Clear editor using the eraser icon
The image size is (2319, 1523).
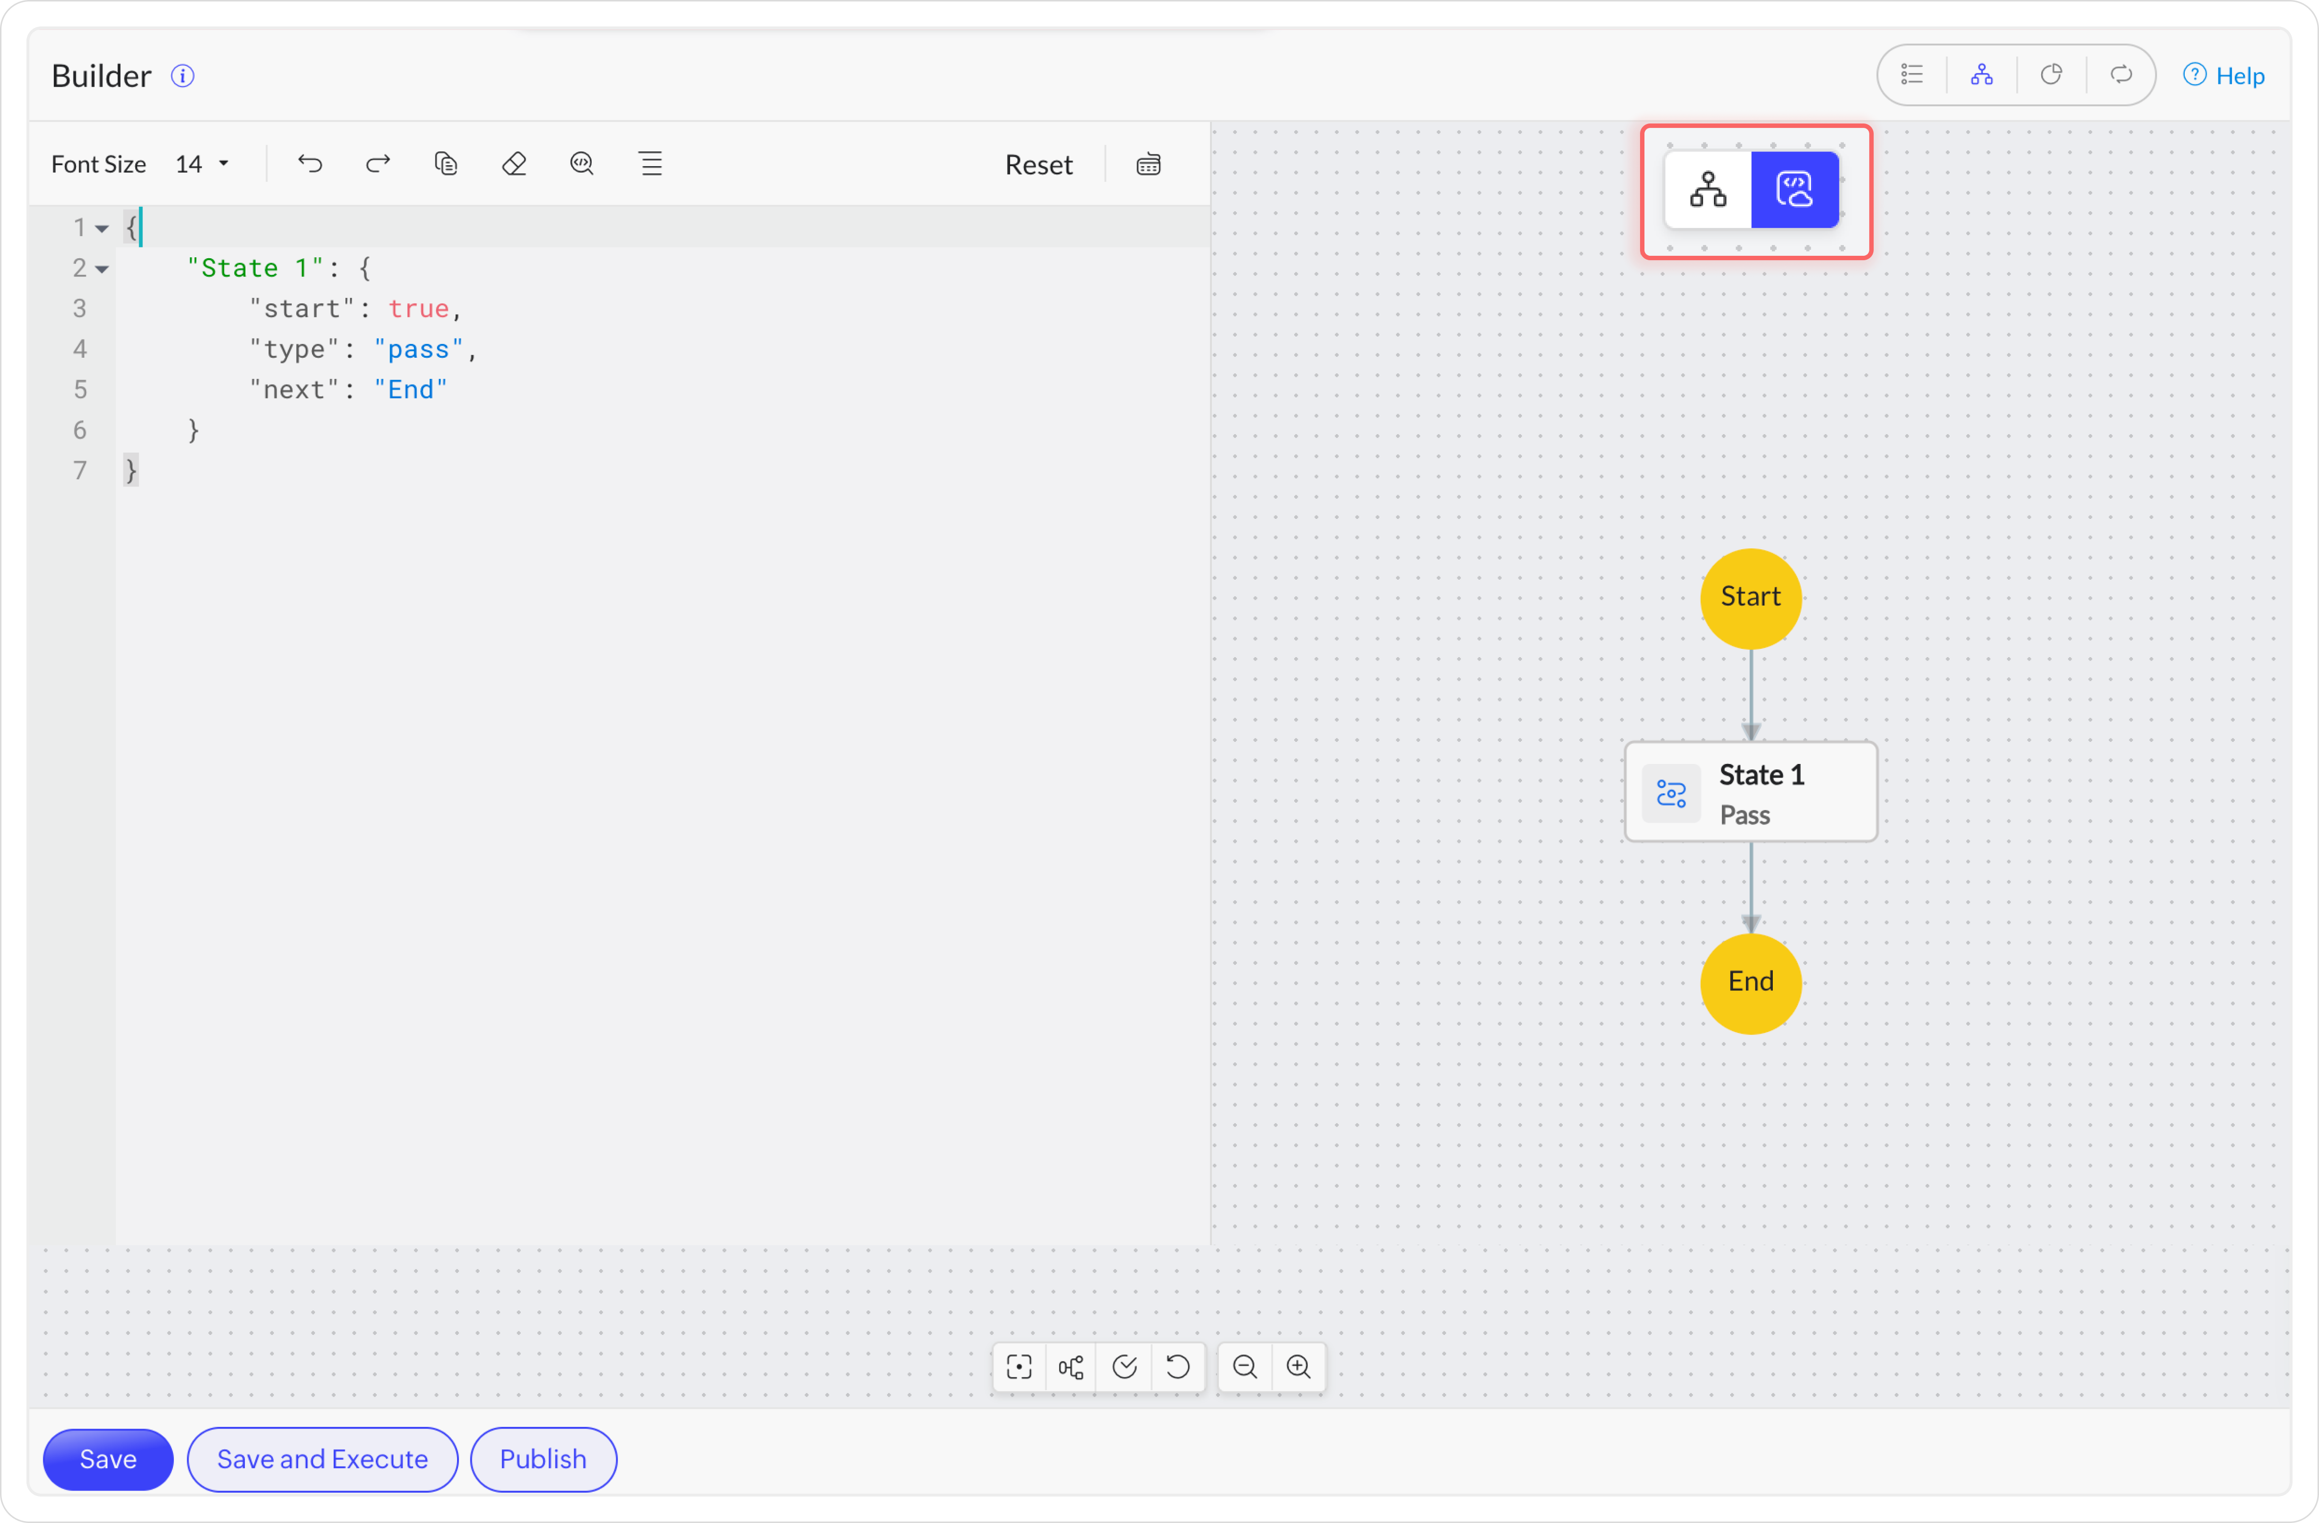pos(514,164)
